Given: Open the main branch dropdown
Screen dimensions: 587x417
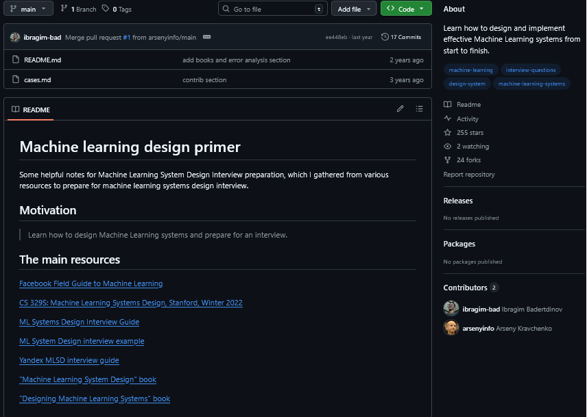Looking at the screenshot, I should point(28,9).
